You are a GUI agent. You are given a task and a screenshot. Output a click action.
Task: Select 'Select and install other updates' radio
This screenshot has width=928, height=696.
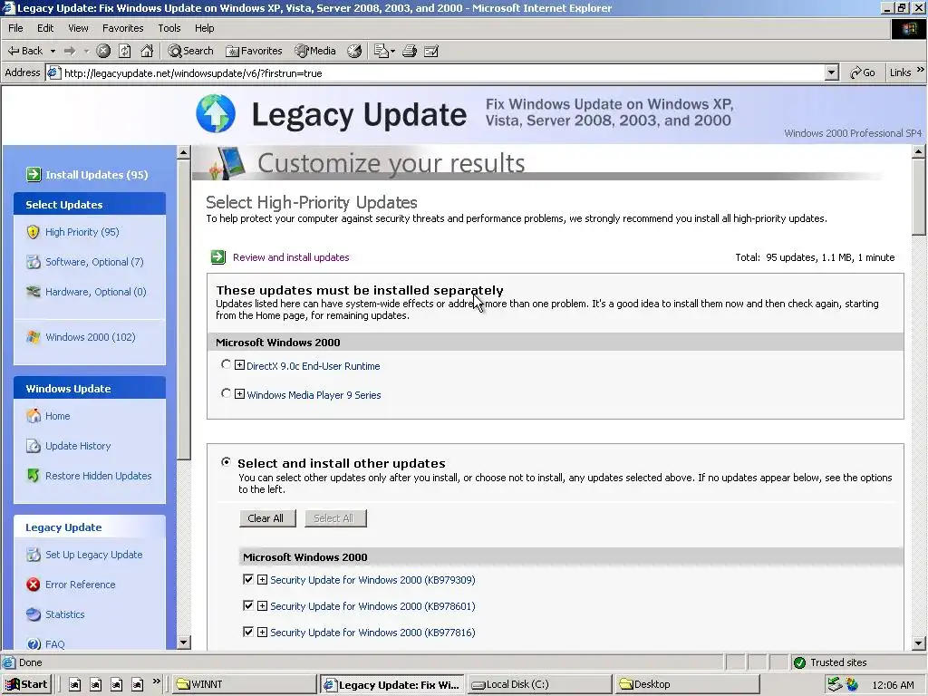(226, 461)
